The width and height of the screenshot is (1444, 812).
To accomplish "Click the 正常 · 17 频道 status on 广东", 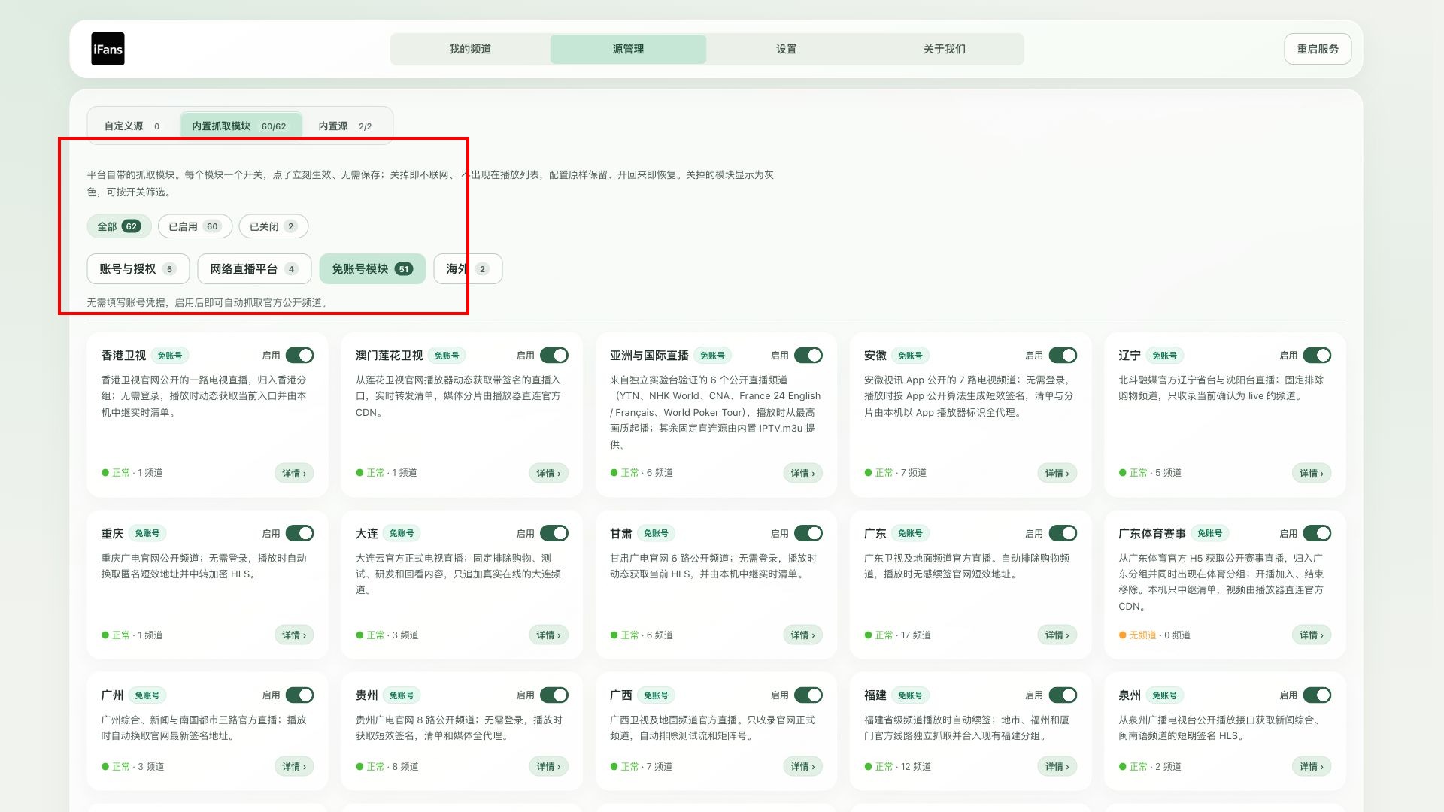I will [898, 635].
